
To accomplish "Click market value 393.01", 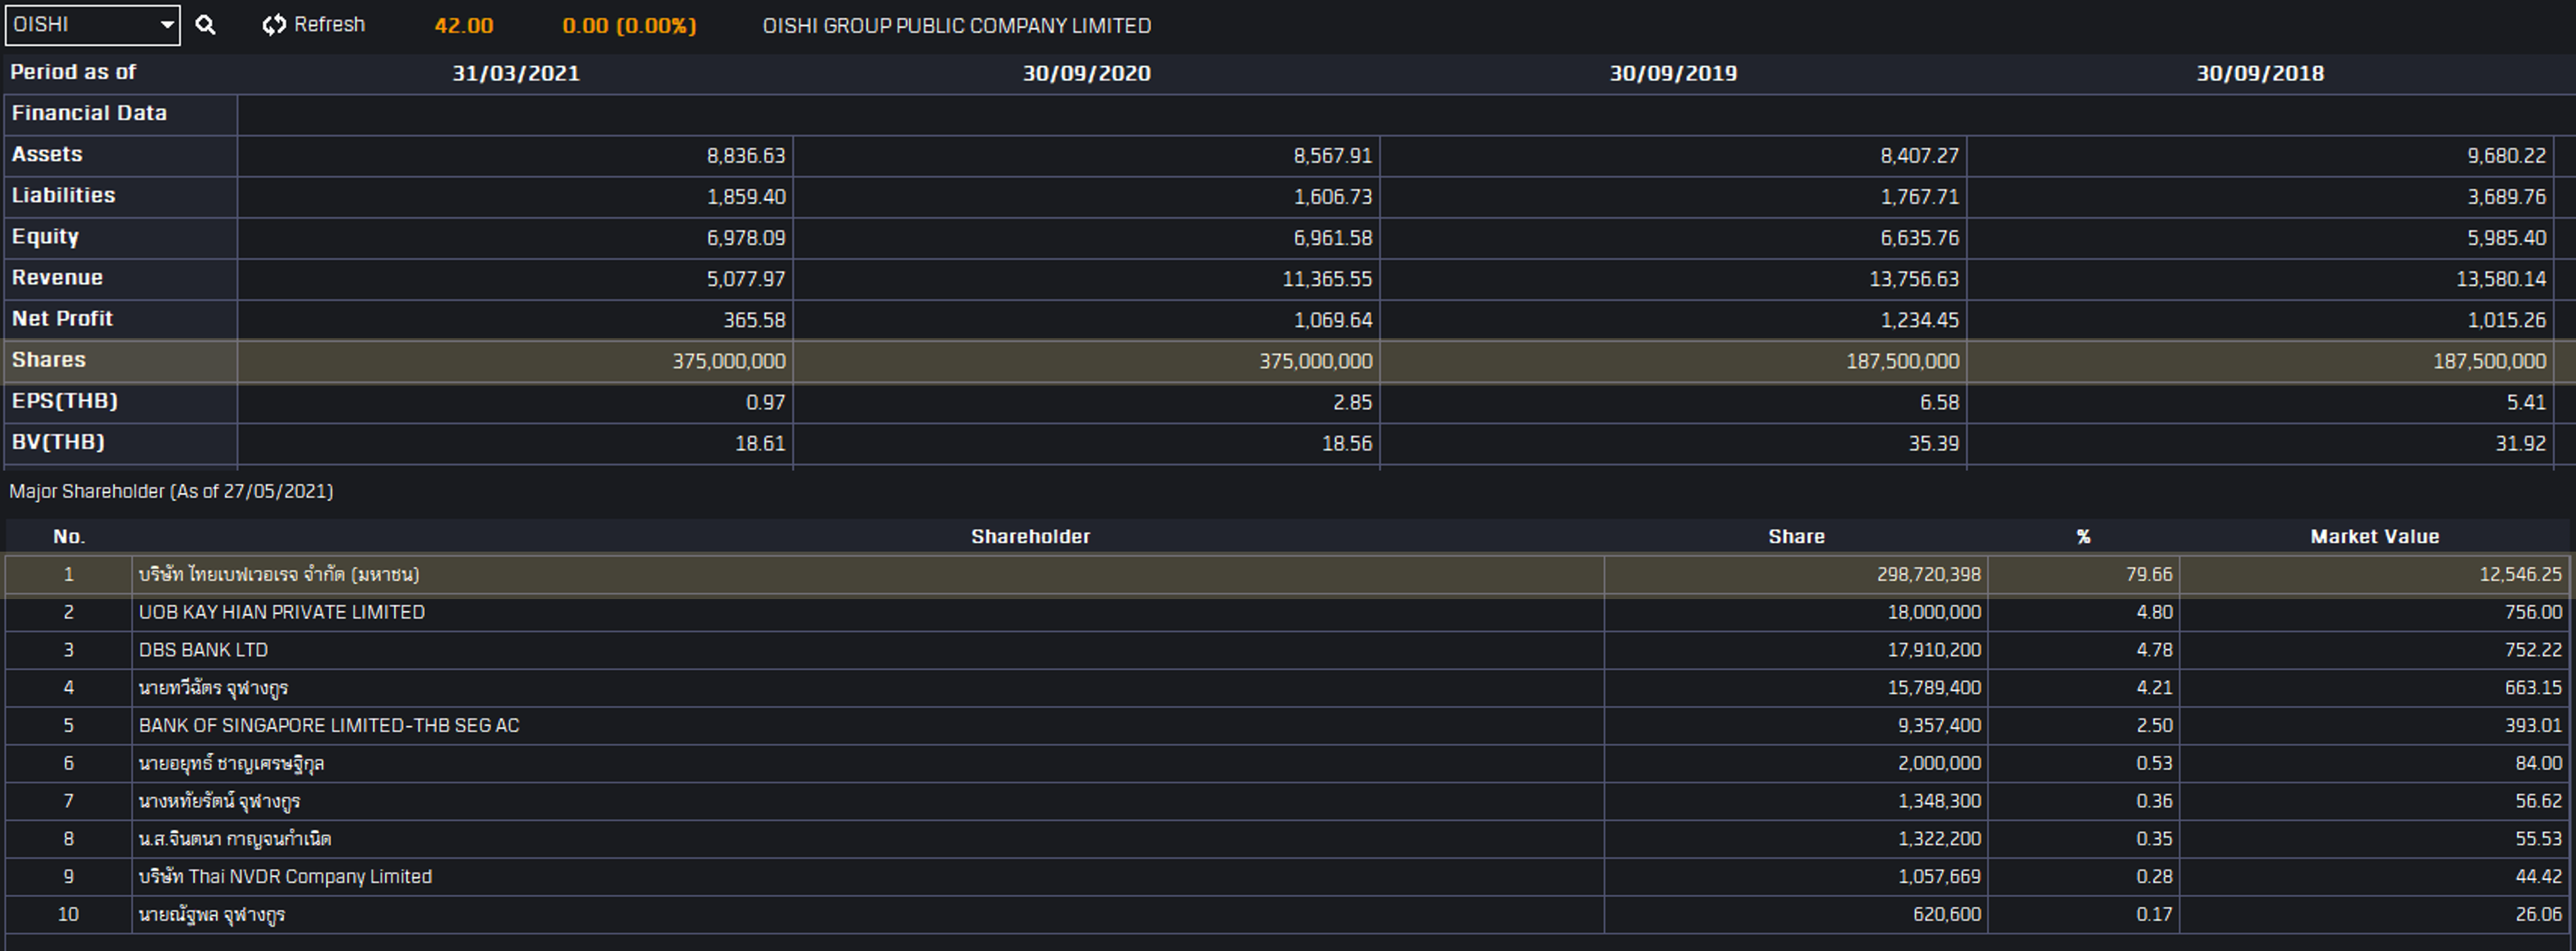I will (2534, 726).
